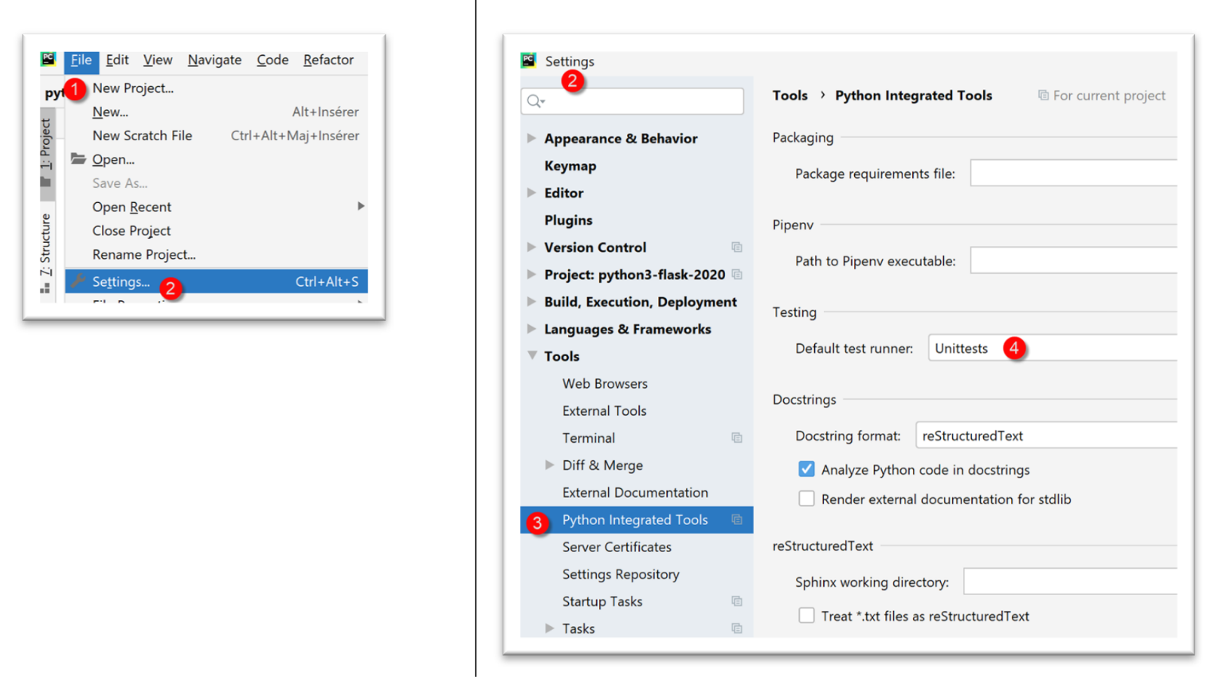
Task: Click the wrench icon next to Settings...
Action: click(78, 281)
